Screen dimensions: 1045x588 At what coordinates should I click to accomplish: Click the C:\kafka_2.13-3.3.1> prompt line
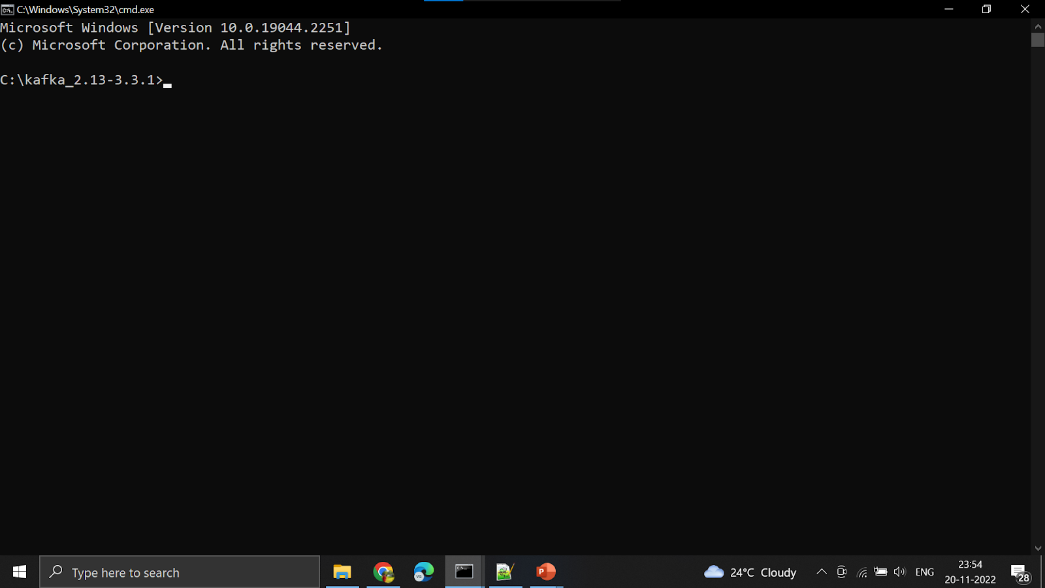pyautogui.click(x=82, y=80)
